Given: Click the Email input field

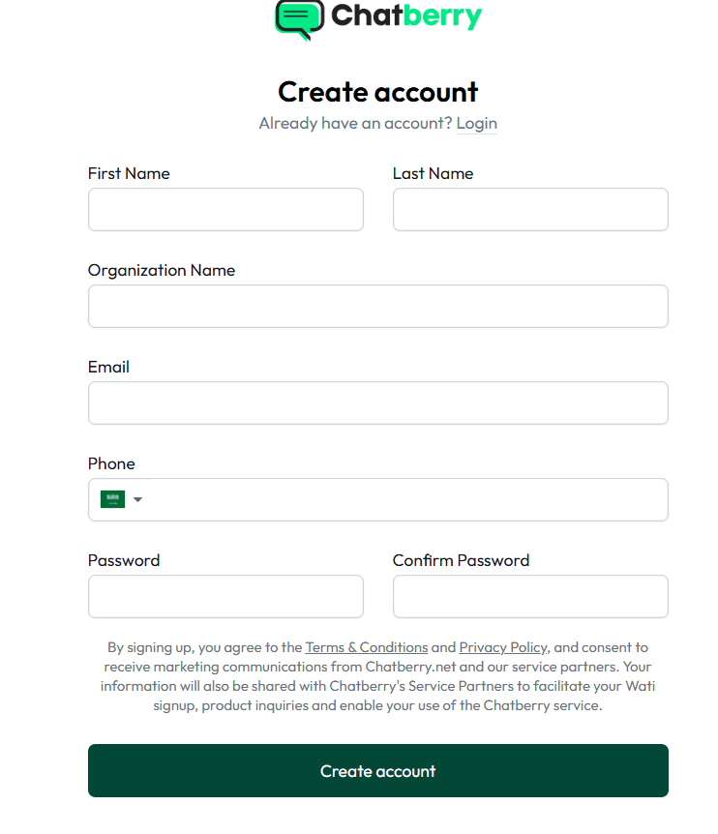Looking at the screenshot, I should point(377,402).
